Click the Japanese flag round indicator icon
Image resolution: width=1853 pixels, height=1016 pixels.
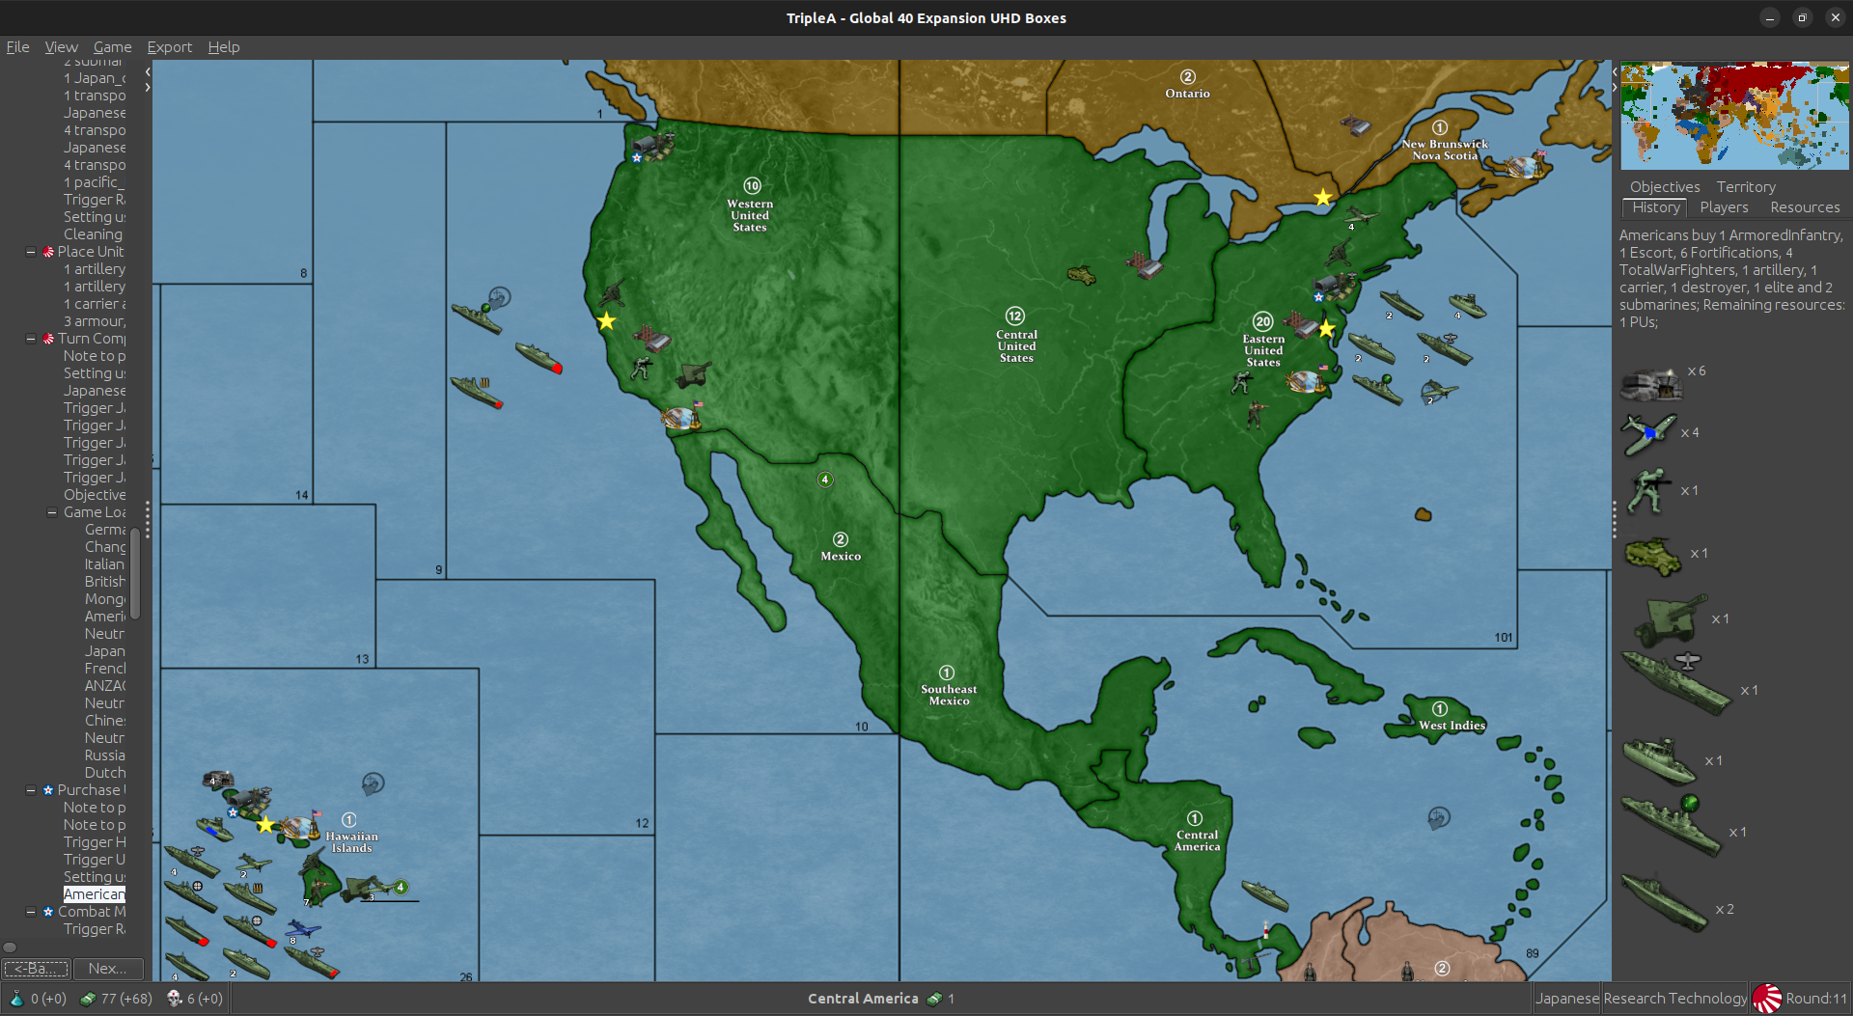tap(1767, 999)
